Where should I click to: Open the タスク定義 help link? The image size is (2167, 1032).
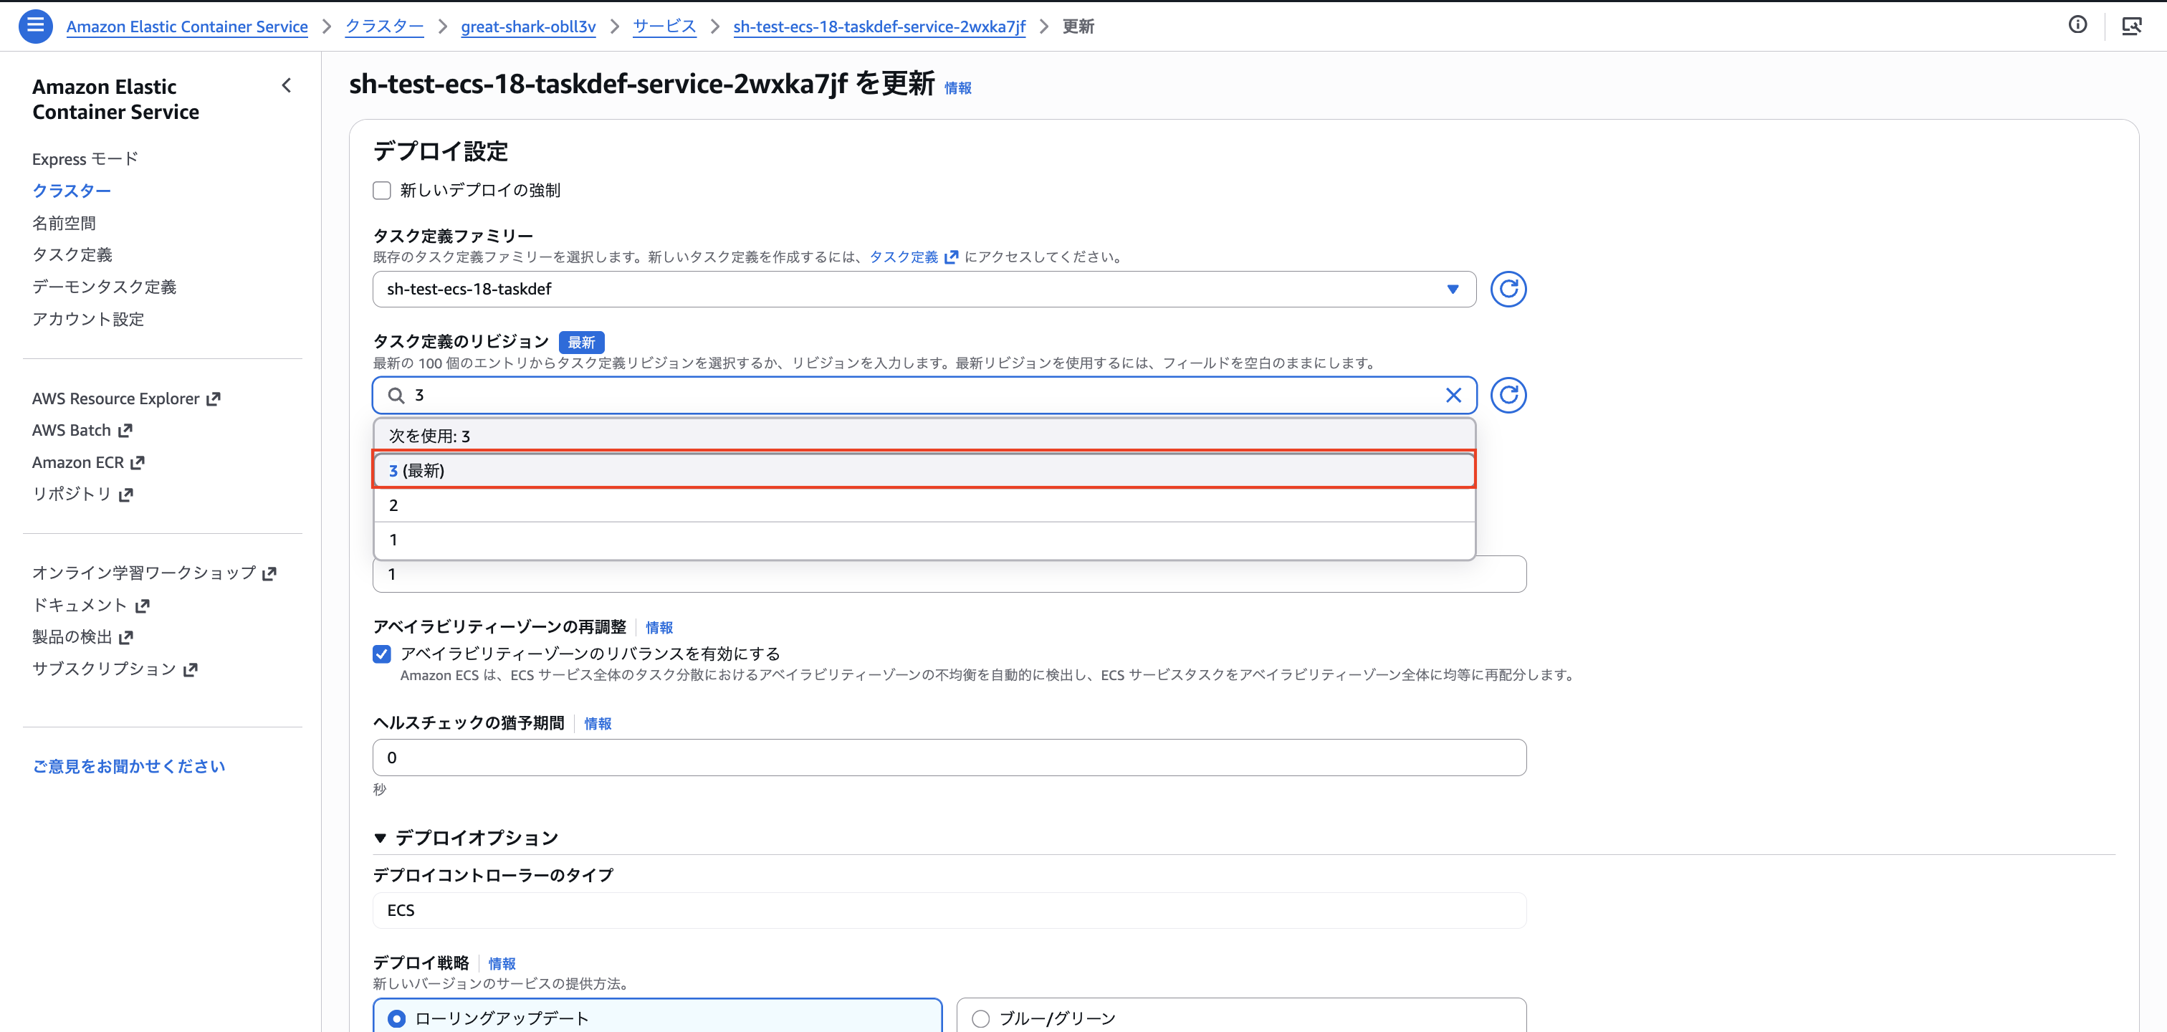coord(904,257)
